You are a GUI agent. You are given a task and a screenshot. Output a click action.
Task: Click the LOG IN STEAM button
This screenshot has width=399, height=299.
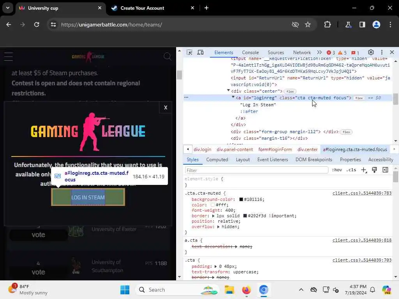click(x=88, y=197)
